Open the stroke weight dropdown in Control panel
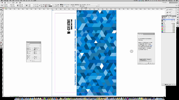 click(x=53, y=5)
